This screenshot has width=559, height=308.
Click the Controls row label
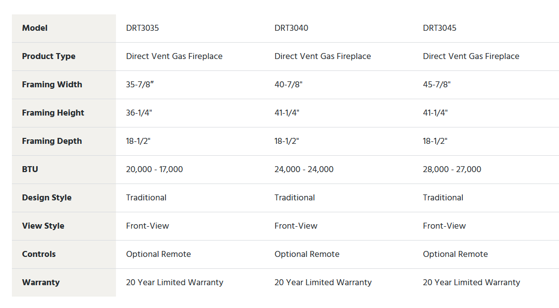coord(39,254)
